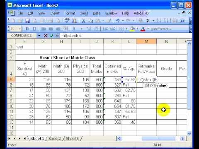Click the New workbook icon
Image resolution: width=199 pixels, height=149 pixels.
pyautogui.click(x=13, y=21)
